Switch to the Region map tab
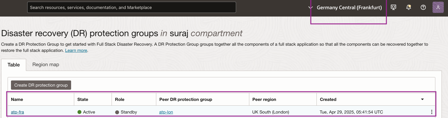This screenshot has height=118, width=448. click(46, 64)
